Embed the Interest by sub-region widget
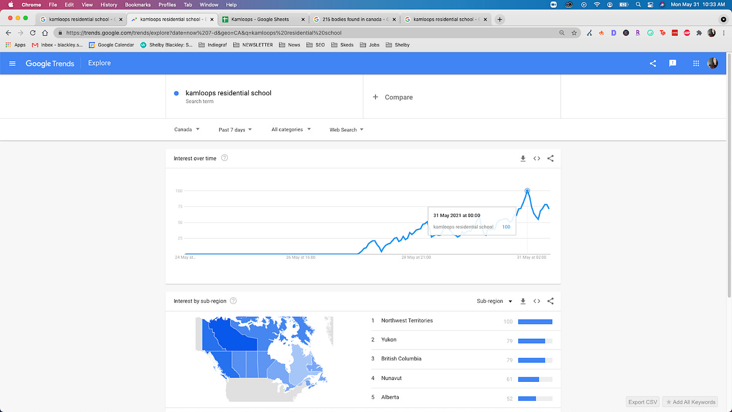The height and width of the screenshot is (412, 732). coord(537,301)
